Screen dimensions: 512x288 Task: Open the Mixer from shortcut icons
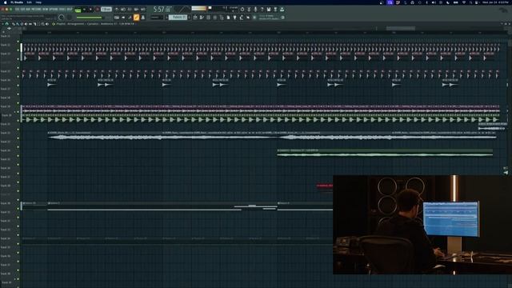[215, 18]
